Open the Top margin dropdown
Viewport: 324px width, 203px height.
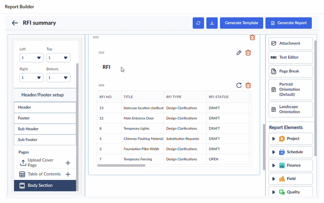(x=58, y=58)
